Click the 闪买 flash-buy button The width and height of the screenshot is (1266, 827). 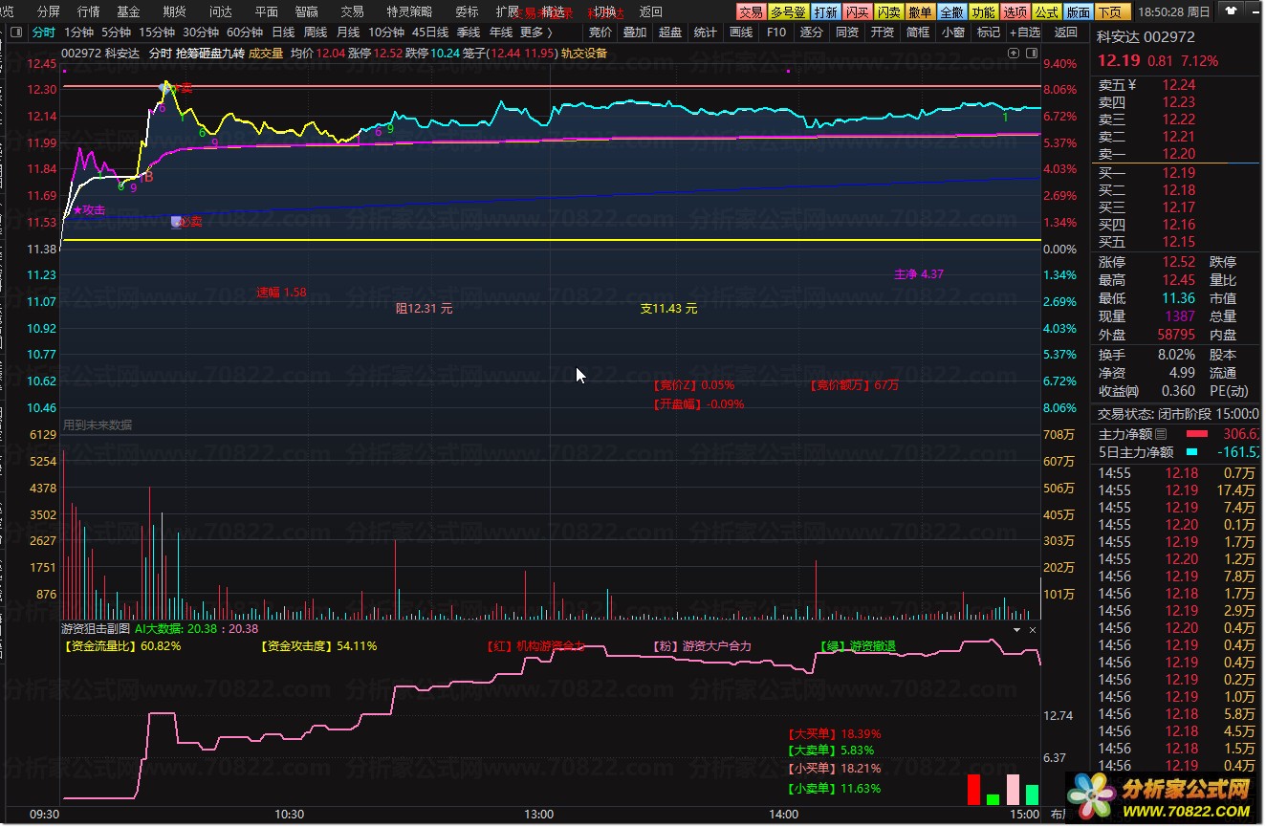point(857,12)
